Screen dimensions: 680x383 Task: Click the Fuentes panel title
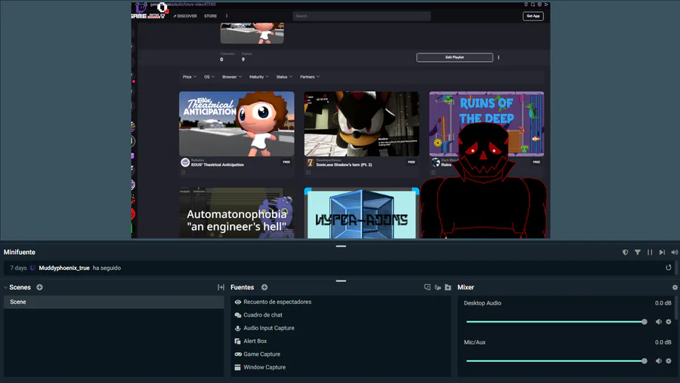tap(242, 287)
